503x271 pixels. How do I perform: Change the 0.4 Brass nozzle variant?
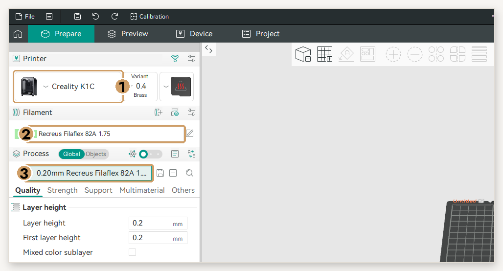[140, 86]
